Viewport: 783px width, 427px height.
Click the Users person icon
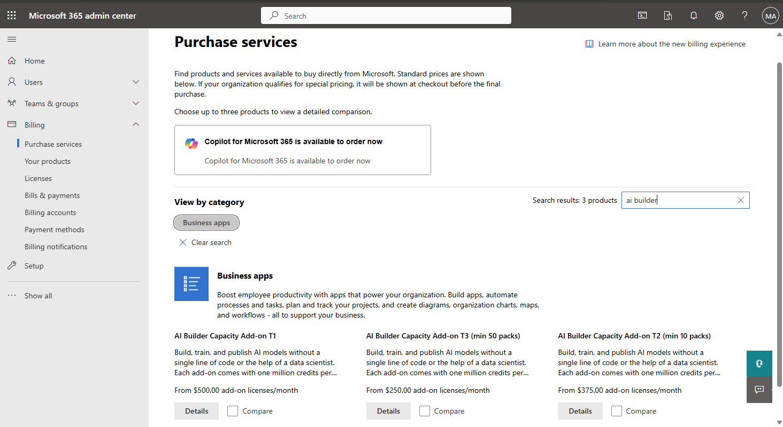[12, 82]
